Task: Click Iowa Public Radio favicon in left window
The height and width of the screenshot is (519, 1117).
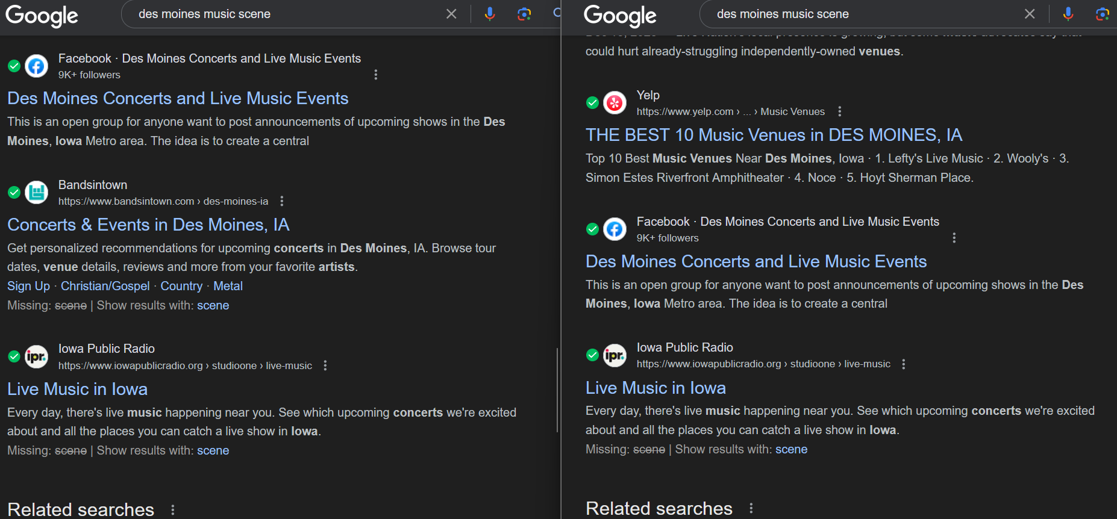Action: click(37, 356)
